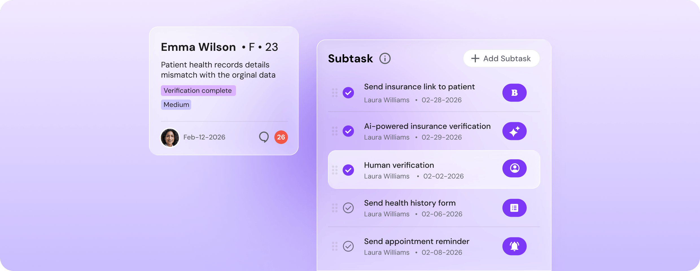Toggle completion of Send health history form
The height and width of the screenshot is (271, 700).
[x=348, y=208]
